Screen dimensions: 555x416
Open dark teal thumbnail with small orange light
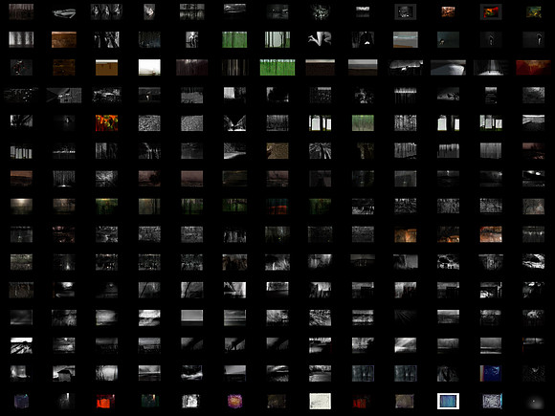click(x=149, y=401)
